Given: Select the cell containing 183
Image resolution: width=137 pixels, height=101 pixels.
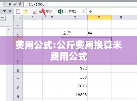Looking at the screenshot, I should click(75, 77).
